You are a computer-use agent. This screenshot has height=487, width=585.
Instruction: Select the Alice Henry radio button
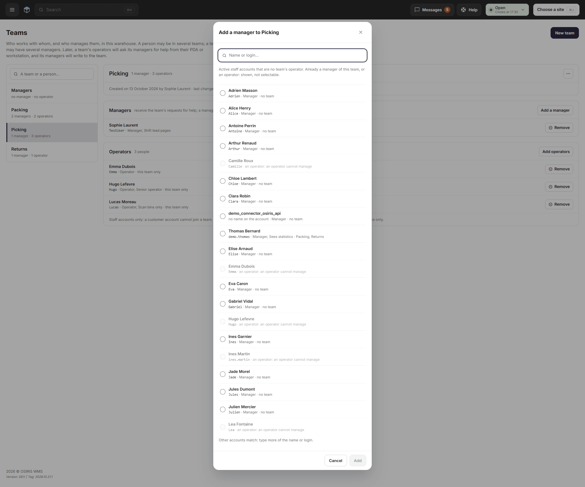point(223,111)
